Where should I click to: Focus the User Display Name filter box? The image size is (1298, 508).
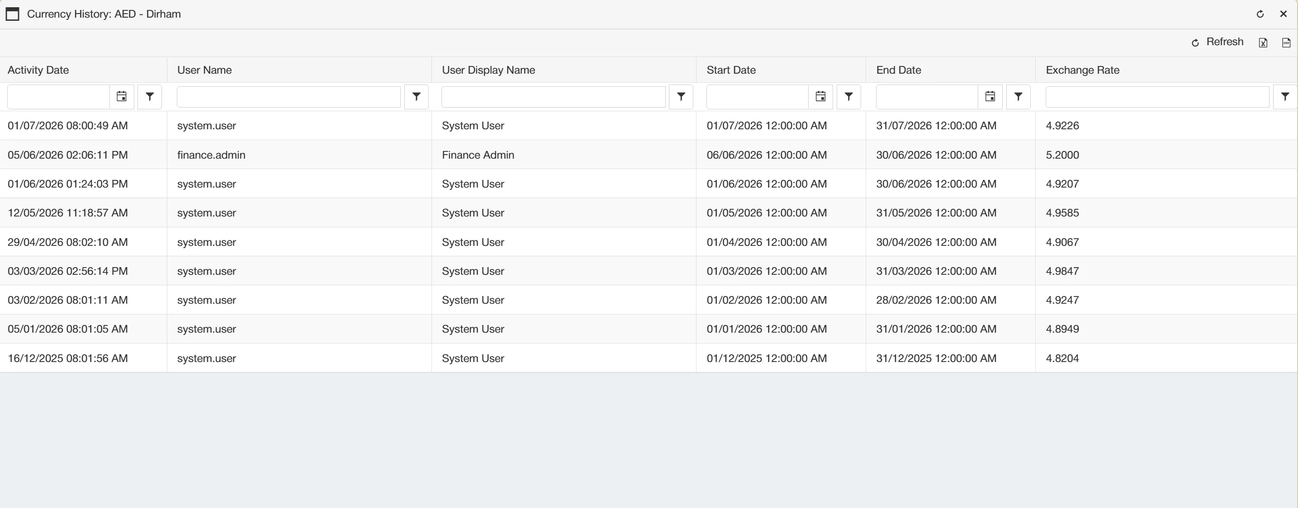553,97
